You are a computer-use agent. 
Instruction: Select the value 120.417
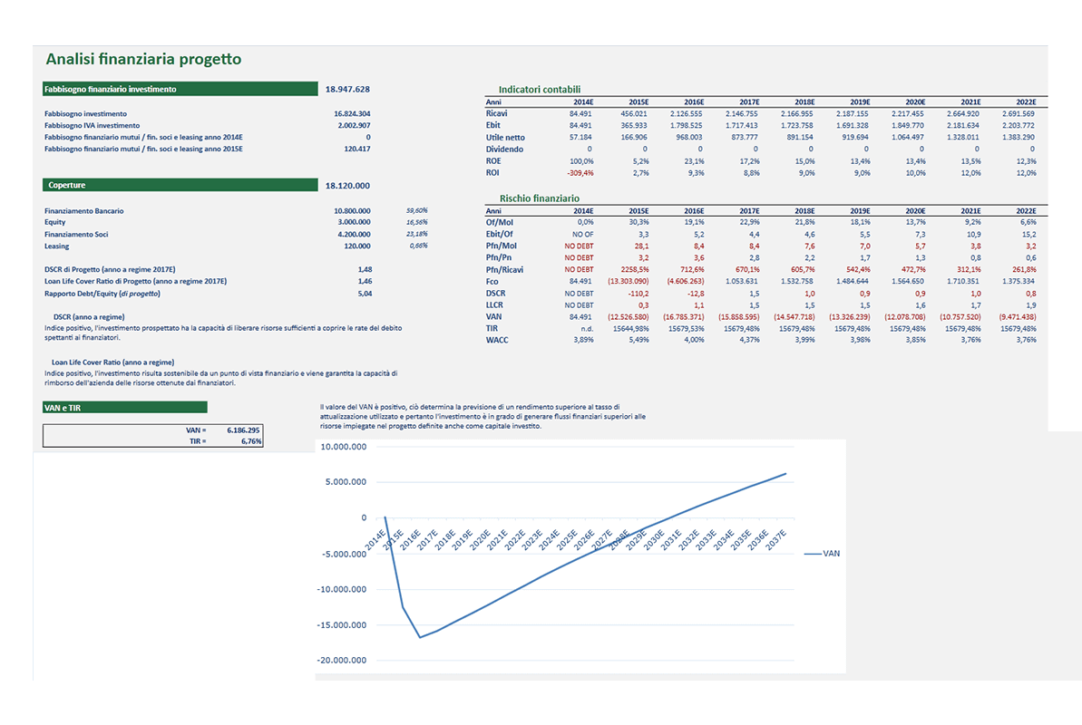click(357, 149)
